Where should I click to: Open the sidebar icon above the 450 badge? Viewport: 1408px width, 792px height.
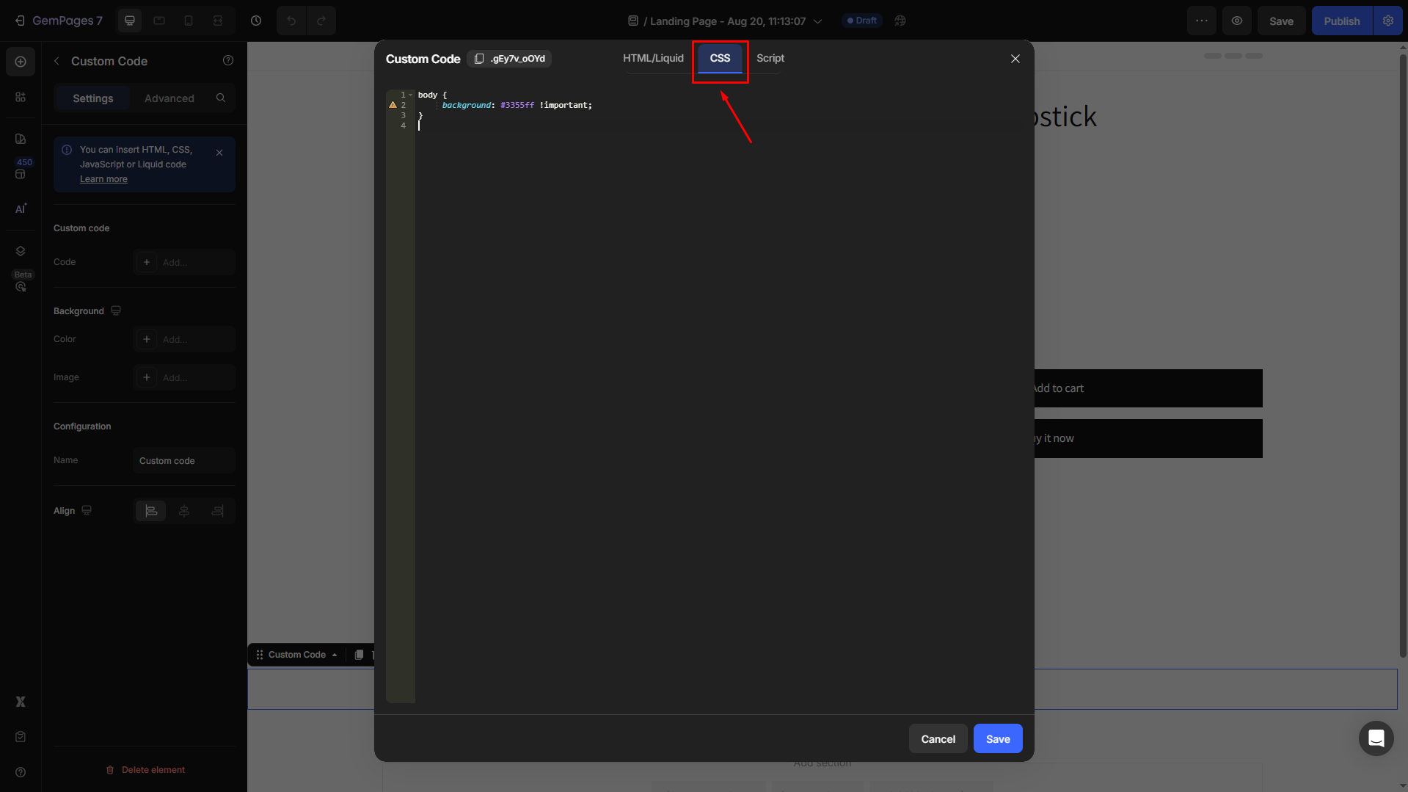pyautogui.click(x=21, y=139)
